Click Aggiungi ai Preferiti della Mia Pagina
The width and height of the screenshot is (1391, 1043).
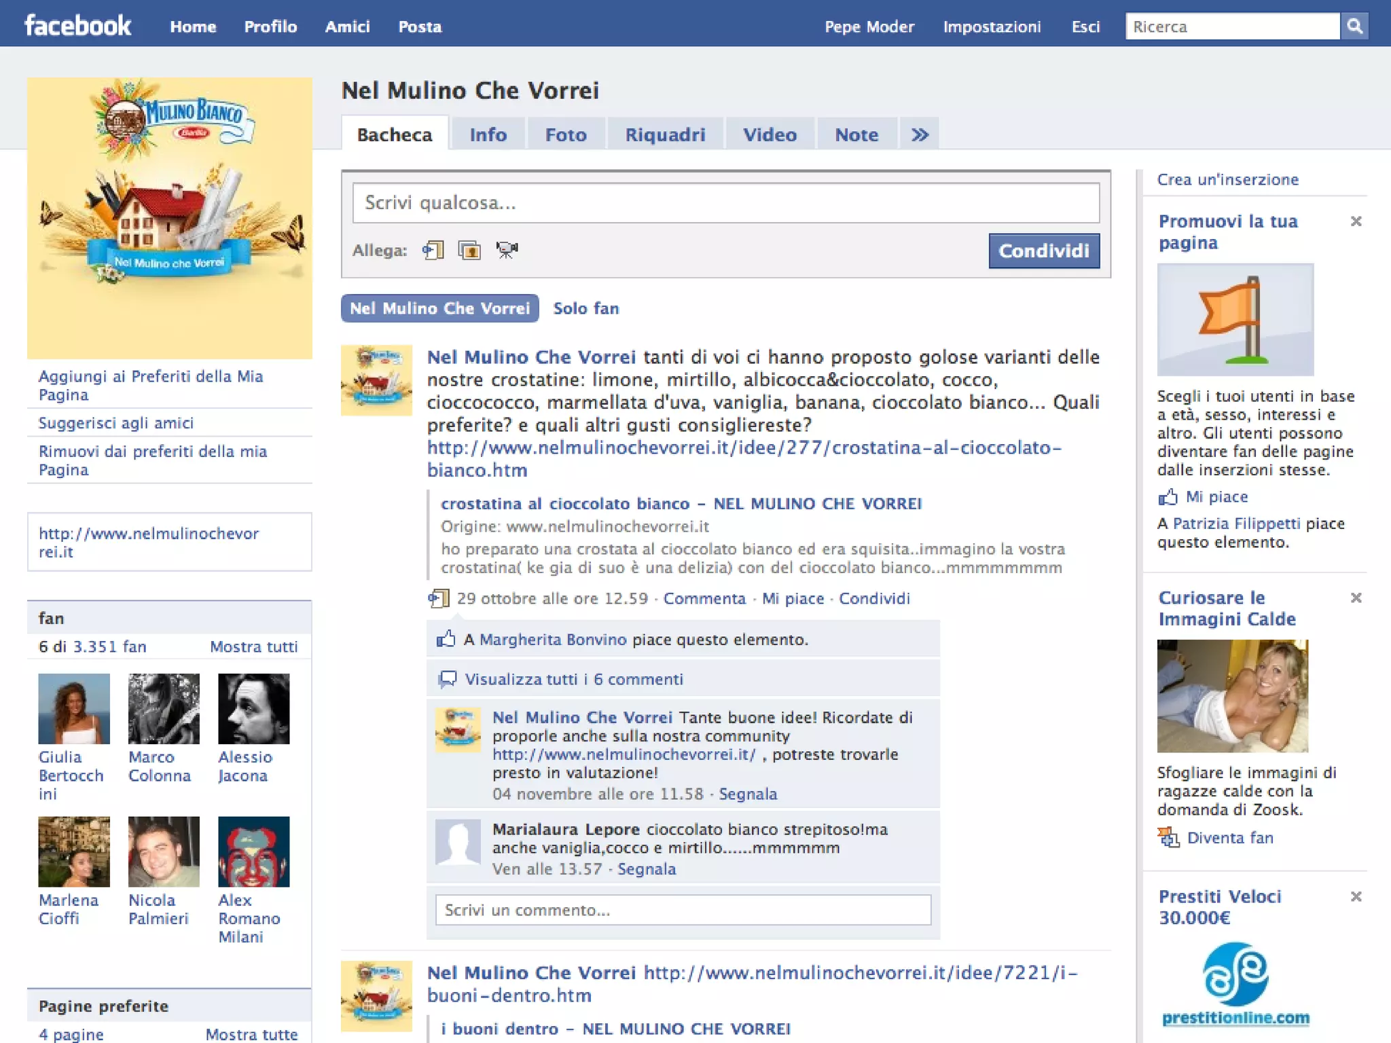click(x=151, y=386)
